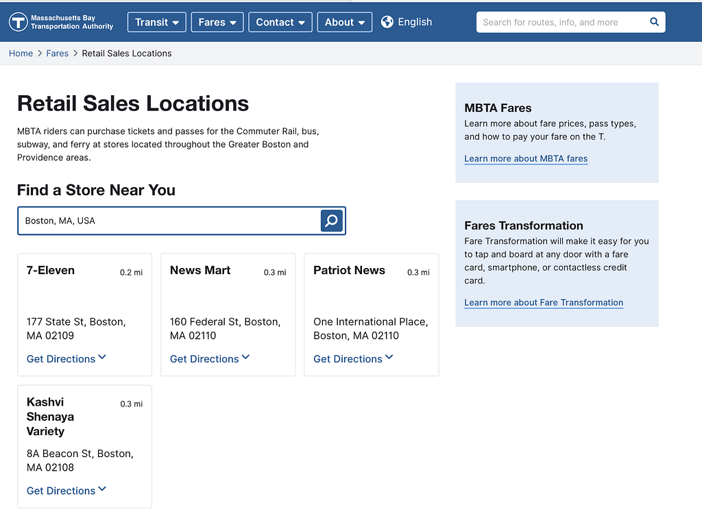The image size is (702, 527).
Task: Go to Fares breadcrumb link
Action: [x=58, y=53]
